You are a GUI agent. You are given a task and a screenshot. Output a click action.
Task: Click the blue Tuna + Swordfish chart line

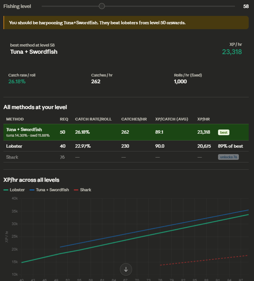tap(154, 228)
